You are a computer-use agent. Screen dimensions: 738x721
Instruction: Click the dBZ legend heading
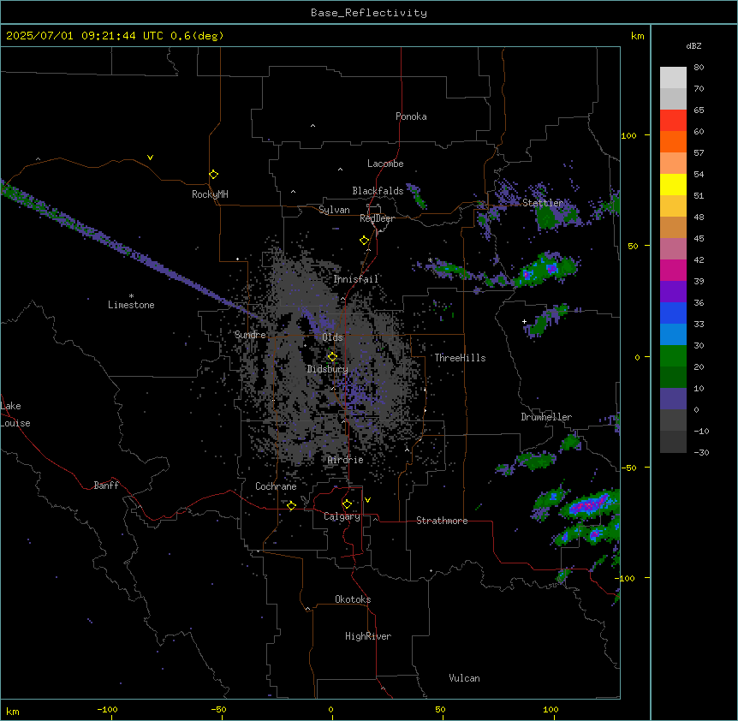click(x=693, y=46)
